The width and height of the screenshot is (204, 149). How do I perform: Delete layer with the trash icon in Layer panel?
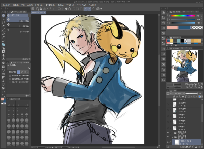pos(202,147)
